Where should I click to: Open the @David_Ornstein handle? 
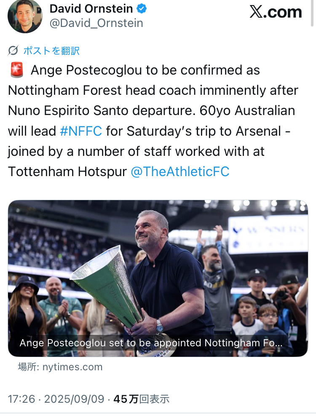[x=96, y=23]
